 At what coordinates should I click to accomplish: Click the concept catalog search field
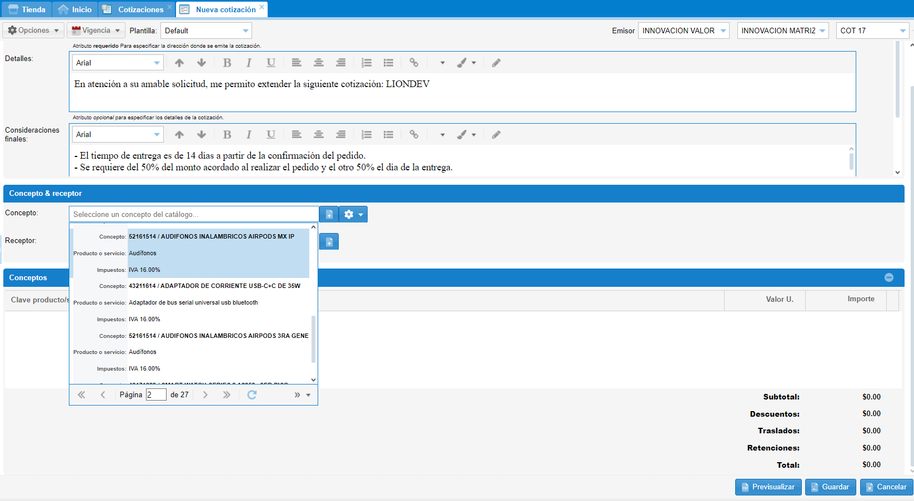[194, 214]
